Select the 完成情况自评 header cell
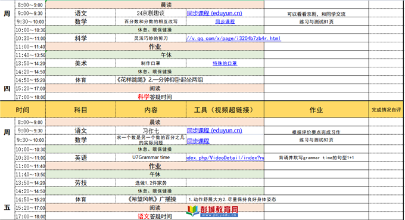Screen dimensions: 405x220 (387, 110)
